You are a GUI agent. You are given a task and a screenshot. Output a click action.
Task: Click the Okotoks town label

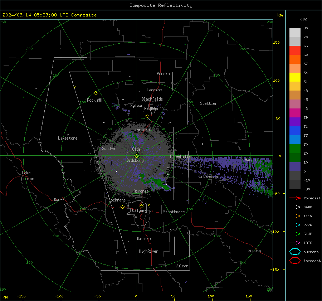click(x=143, y=239)
